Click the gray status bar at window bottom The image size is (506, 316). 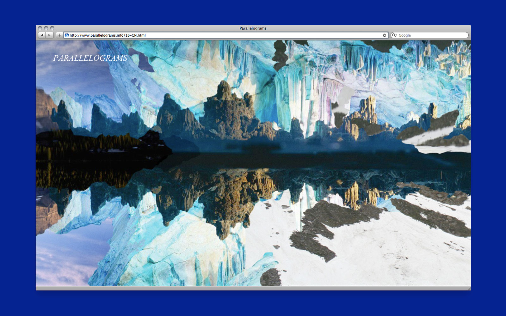(253, 288)
